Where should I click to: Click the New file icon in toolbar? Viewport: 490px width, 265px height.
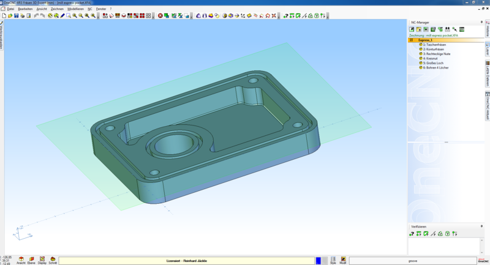4,16
